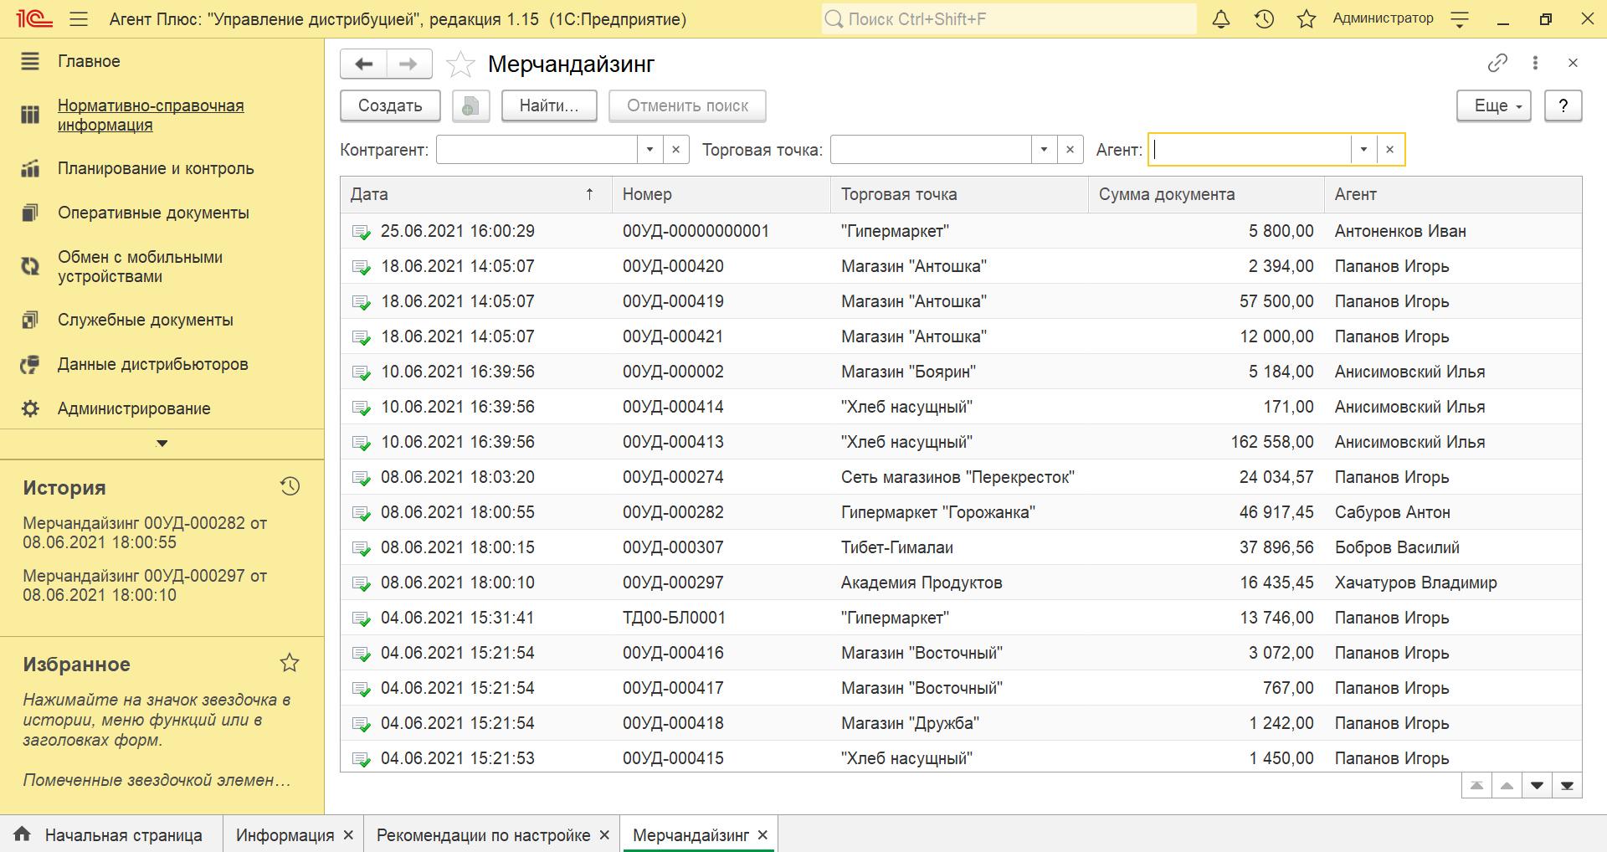
Task: Close the Мерчандайзинг form with X
Action: click(1573, 63)
